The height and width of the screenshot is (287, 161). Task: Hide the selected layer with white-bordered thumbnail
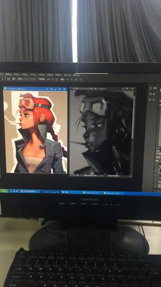156,171
